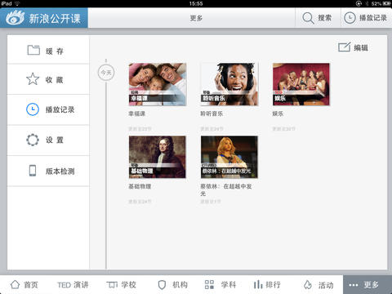Screen dimensions: 392x294
Task: Select 设置 menu label
Action: [x=55, y=140]
